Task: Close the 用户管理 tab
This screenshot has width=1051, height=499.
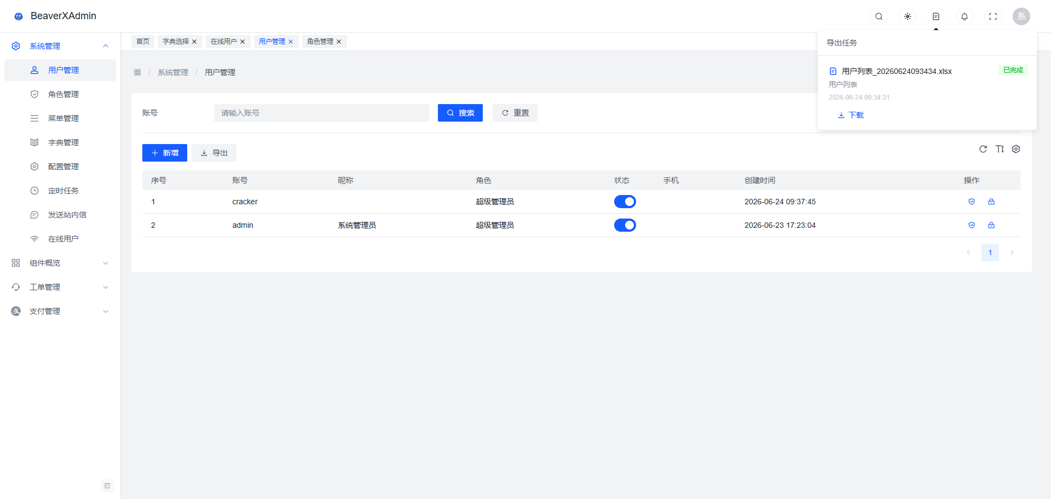Action: [291, 42]
